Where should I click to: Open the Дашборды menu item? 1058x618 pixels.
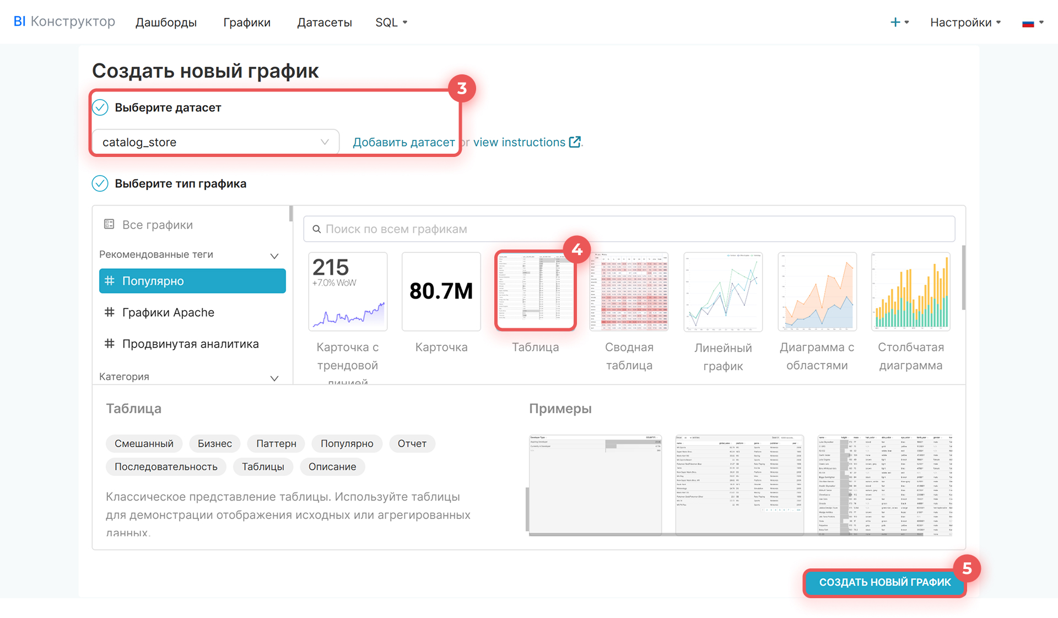pyautogui.click(x=166, y=23)
